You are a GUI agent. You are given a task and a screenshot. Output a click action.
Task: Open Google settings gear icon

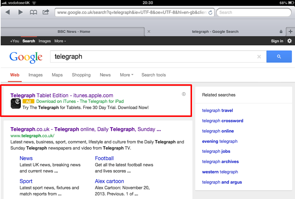click(290, 41)
